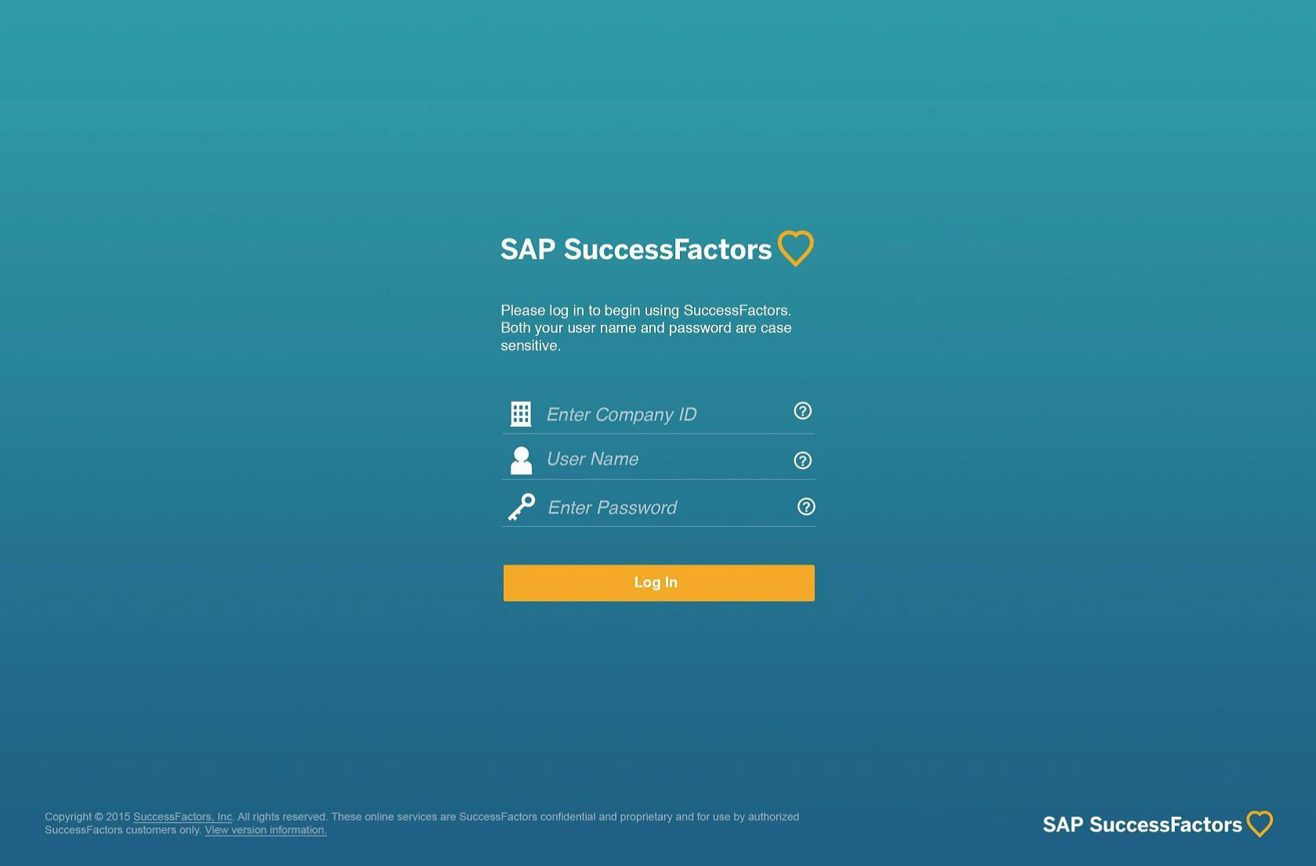Image resolution: width=1316 pixels, height=866 pixels.
Task: Click the user silhouette icon
Action: 521,460
